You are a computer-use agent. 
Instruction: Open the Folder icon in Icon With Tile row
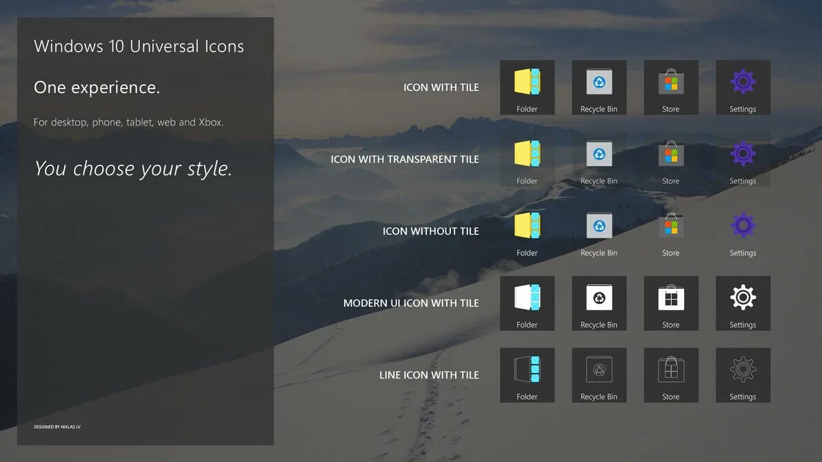click(527, 87)
